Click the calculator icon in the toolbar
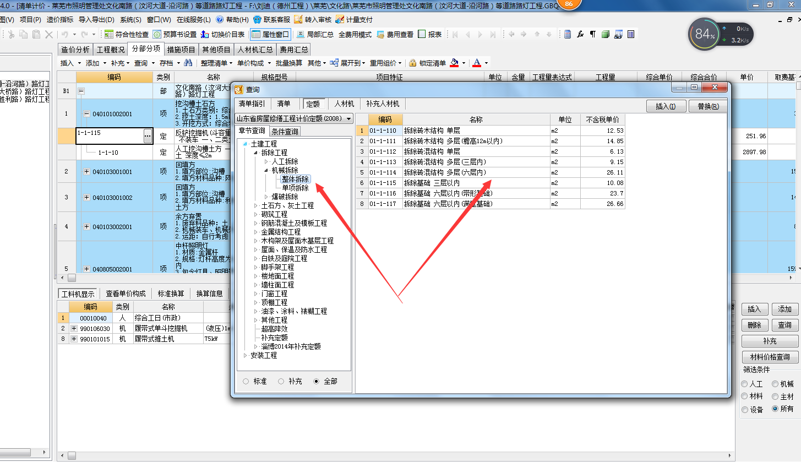Image resolution: width=801 pixels, height=462 pixels. [567, 34]
